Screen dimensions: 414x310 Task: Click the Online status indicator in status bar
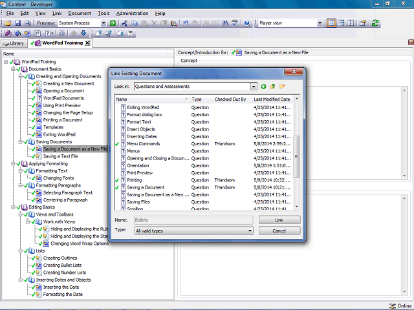(400, 305)
